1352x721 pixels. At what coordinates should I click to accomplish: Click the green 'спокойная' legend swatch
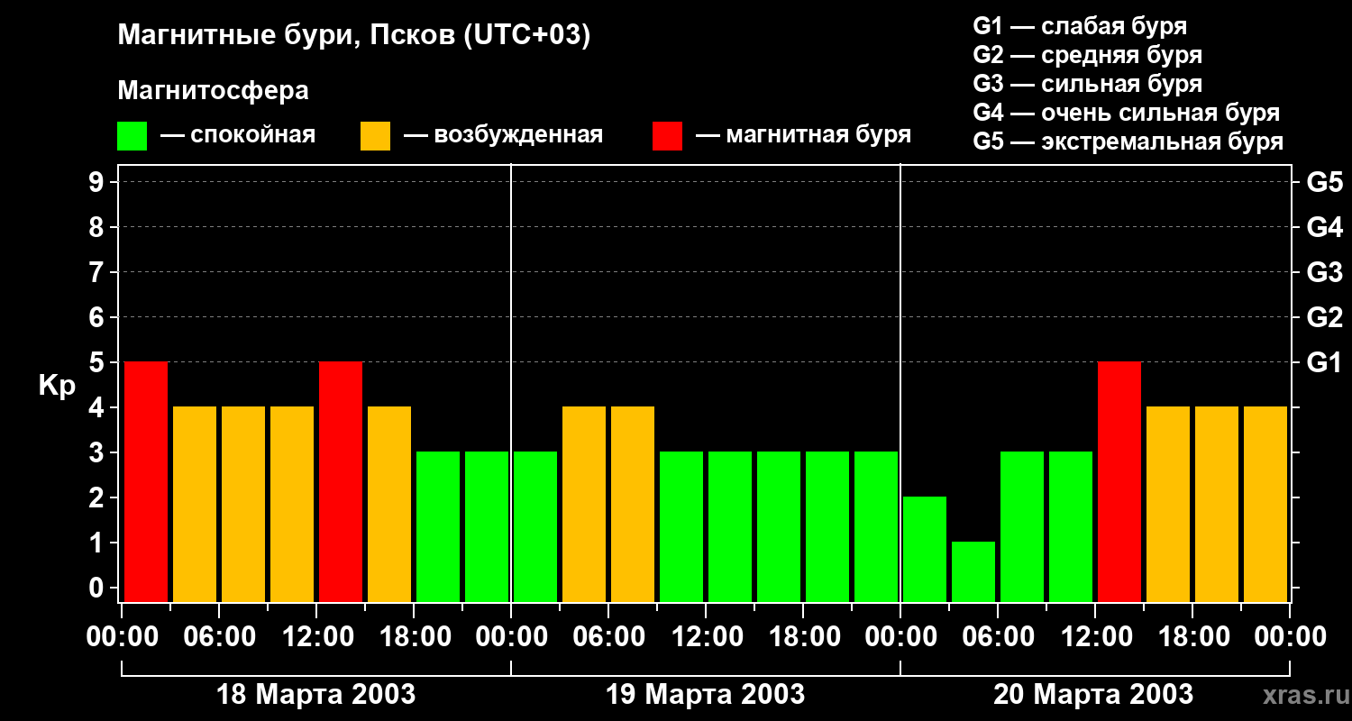(x=132, y=136)
